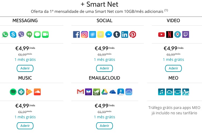Click the Facebook icon under Social

pyautogui.click(x=76, y=34)
